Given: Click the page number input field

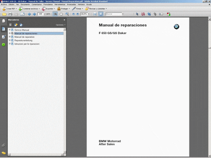Looking at the screenshot, I should tap(40, 14).
